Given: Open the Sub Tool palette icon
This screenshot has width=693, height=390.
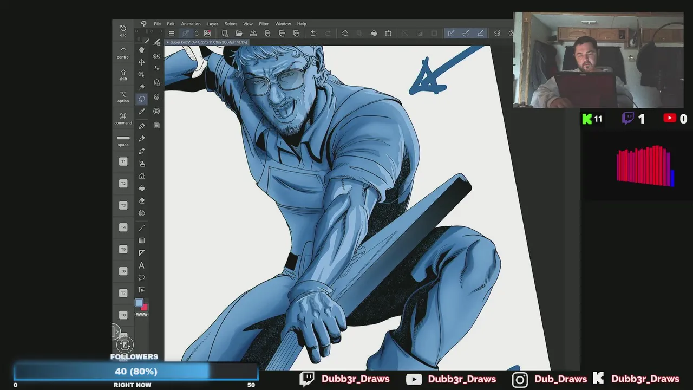Looking at the screenshot, I should [156, 42].
